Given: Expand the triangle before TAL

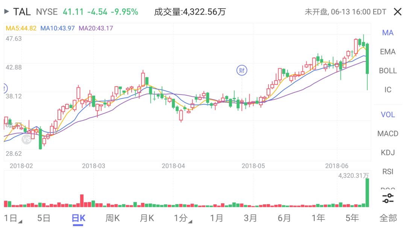Looking at the screenshot, I should point(7,11).
